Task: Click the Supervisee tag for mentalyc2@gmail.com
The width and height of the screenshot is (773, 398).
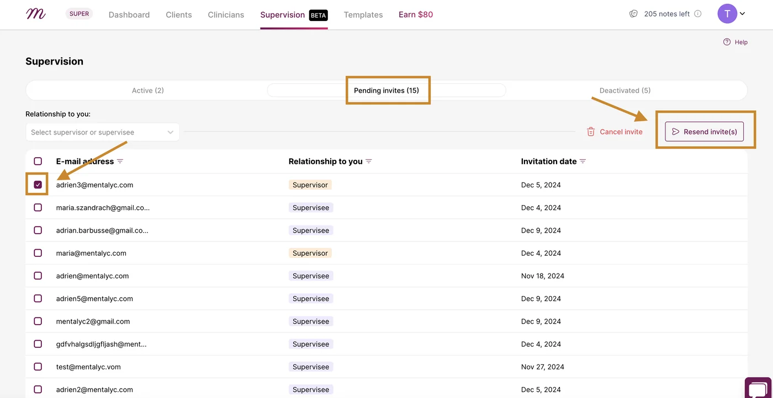Action: pos(311,321)
